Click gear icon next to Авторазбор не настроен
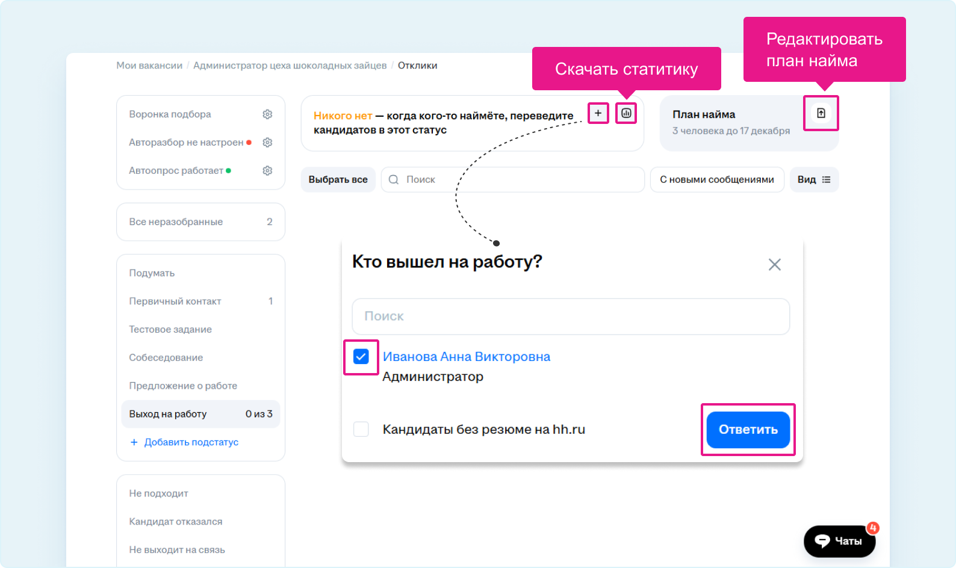This screenshot has height=568, width=956. [x=267, y=143]
